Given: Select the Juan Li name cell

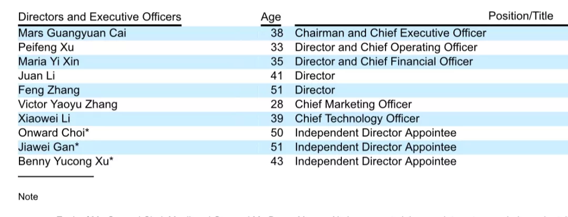Looking at the screenshot, I should point(37,76).
